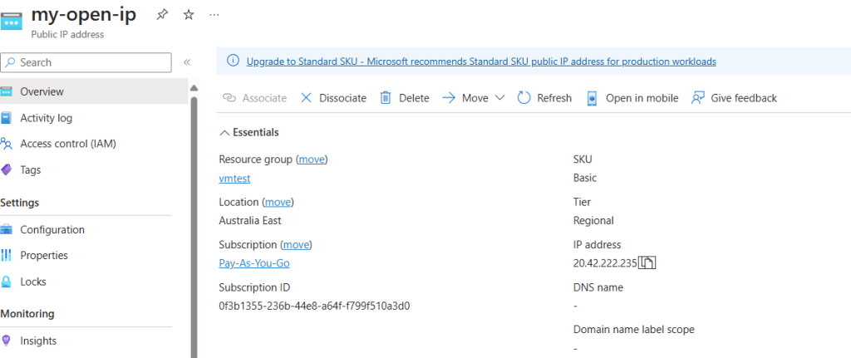This screenshot has height=358, width=851.
Task: Click the Dissociate button
Action: tap(333, 98)
